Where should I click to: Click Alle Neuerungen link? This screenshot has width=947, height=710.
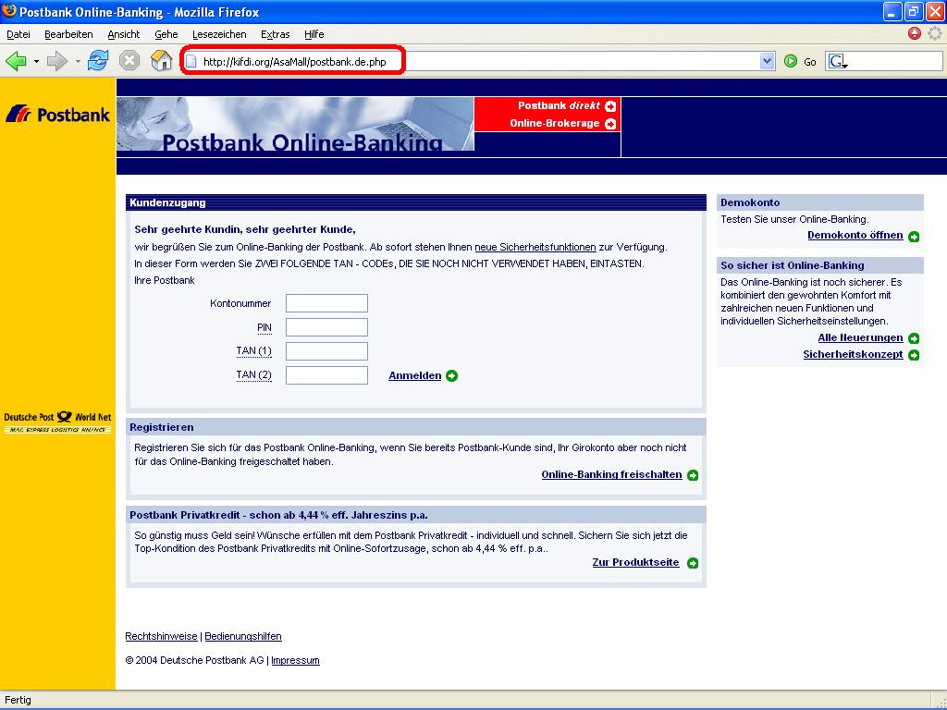860,337
